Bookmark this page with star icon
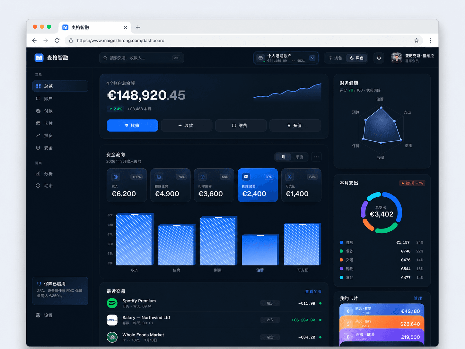The image size is (465, 349). (x=417, y=40)
